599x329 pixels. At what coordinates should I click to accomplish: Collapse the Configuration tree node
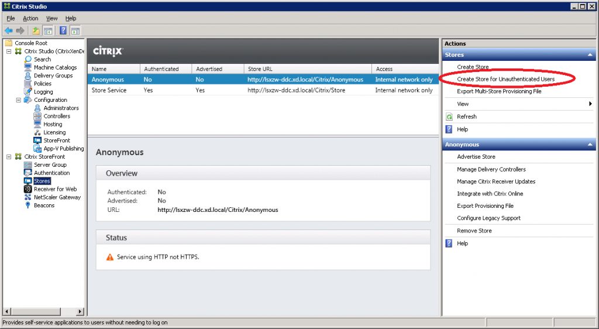coord(19,100)
